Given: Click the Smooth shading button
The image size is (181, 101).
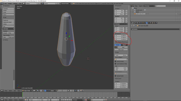Looking at the screenshot, I should point(6,33).
